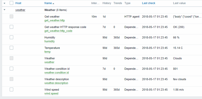Open weather.description key link
Image resolution: width=202 pixels, height=99 pixels.
click(56, 83)
